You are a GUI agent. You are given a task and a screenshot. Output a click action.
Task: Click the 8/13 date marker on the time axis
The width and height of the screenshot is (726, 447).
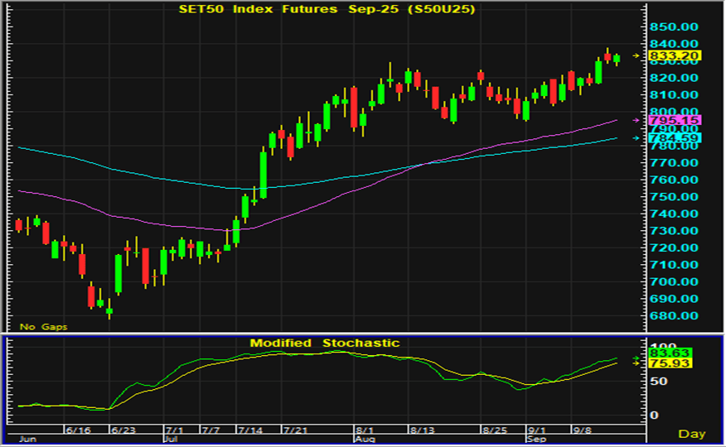coord(421,431)
